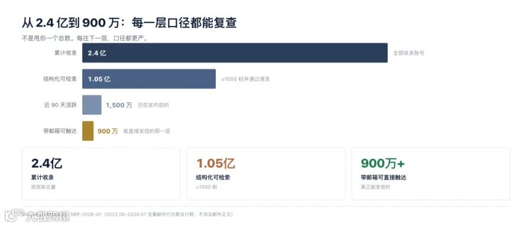This screenshot has height=226, width=532.
Task: Open the 2.4亿 累计收录 summary card
Action: 101,173
